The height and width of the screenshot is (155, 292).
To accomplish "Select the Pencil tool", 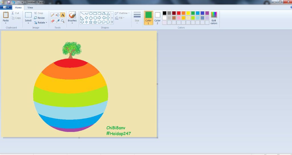I will pyautogui.click(x=52, y=15).
